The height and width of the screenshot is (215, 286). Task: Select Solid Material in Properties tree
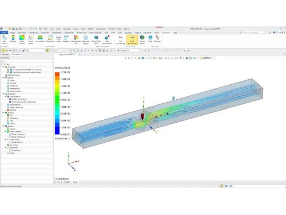click(15, 105)
